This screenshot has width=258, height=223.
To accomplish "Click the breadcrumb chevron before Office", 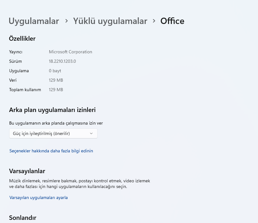I will [154, 21].
